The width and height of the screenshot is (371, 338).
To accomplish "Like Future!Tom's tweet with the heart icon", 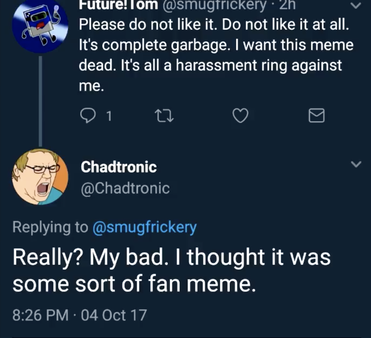I will (x=241, y=116).
